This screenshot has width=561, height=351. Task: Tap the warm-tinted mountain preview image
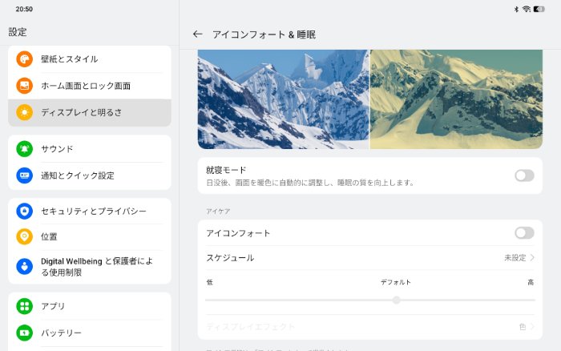456,99
